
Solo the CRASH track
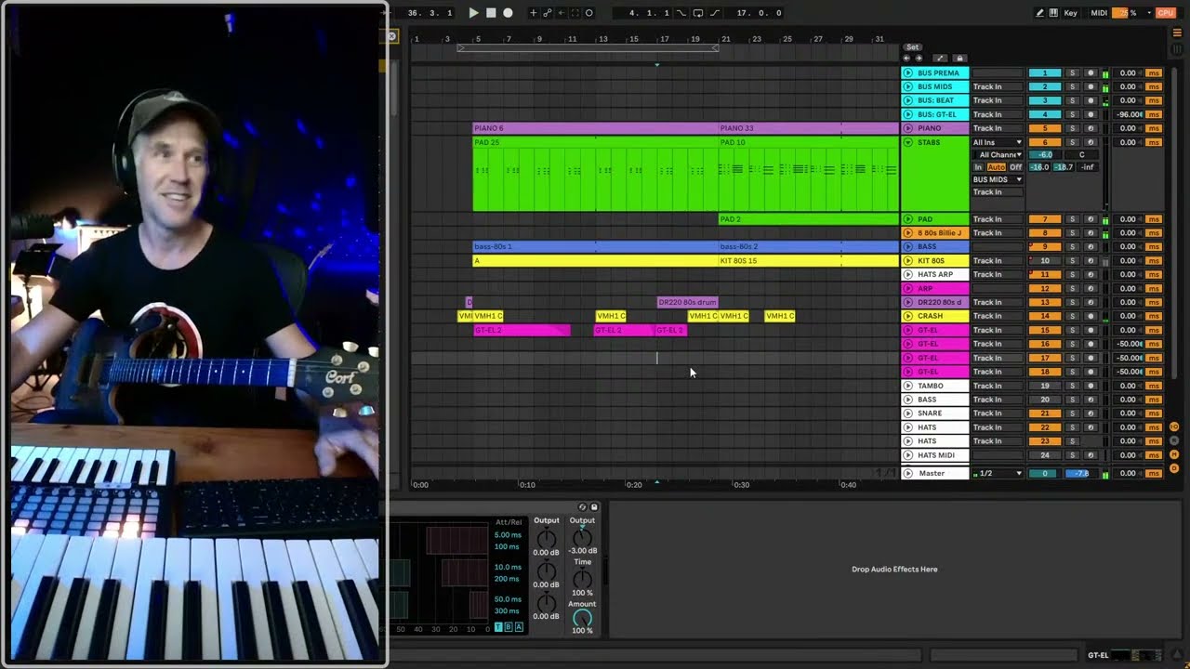point(1072,316)
